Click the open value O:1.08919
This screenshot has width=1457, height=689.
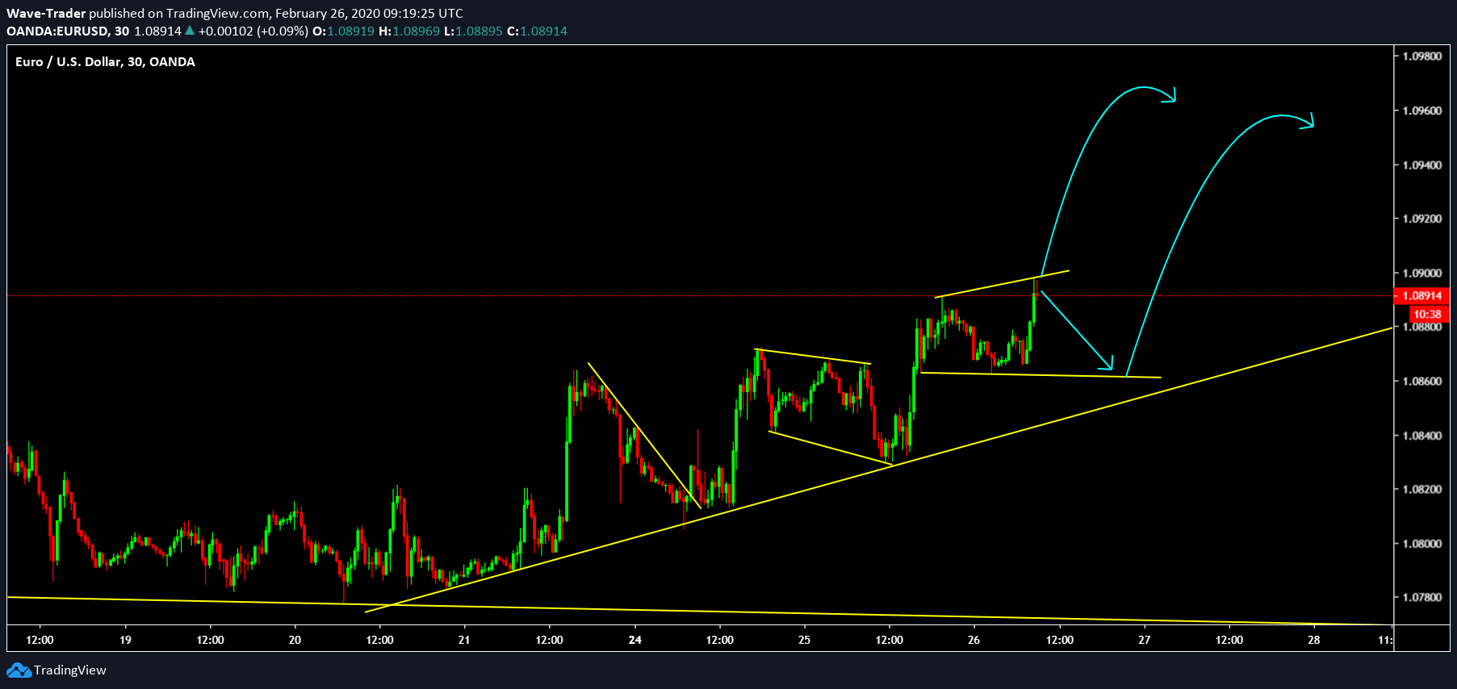tap(343, 31)
